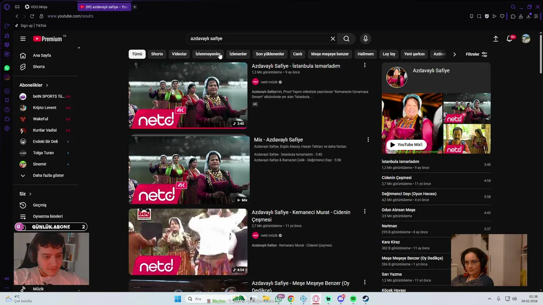This screenshot has height=305, width=543.
Task: Select the Son yüklenenler filter chip
Action: 270,54
